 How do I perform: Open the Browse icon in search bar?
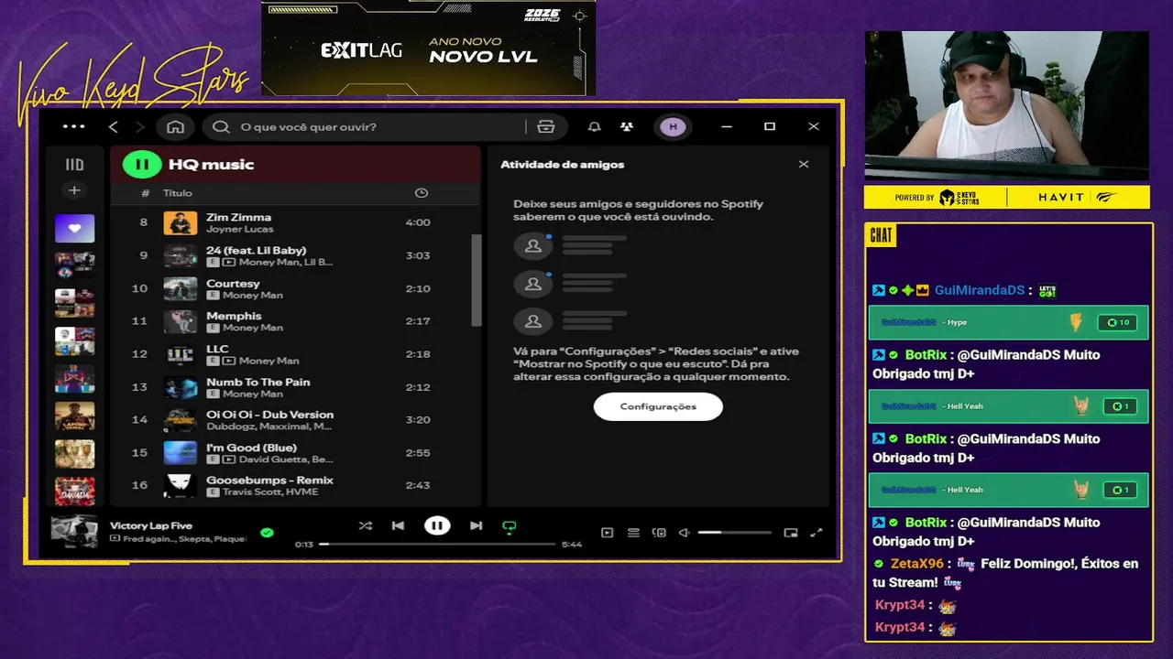click(x=546, y=126)
